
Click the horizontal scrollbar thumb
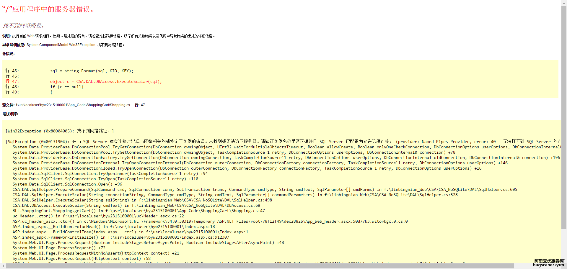[x=260, y=266]
